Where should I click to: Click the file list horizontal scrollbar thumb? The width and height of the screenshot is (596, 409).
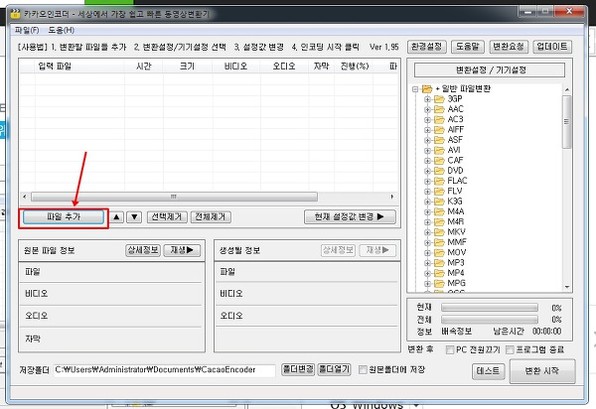pos(174,197)
